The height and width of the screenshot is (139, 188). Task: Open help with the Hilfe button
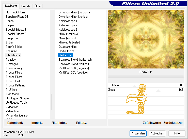[177, 133]
